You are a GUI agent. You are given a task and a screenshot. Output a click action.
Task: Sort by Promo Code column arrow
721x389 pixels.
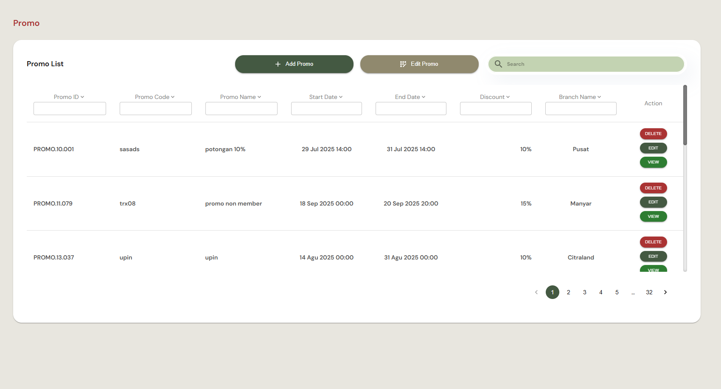tap(173, 97)
